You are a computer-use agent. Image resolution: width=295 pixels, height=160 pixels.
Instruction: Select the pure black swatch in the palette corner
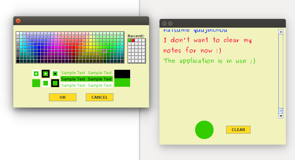(18, 61)
